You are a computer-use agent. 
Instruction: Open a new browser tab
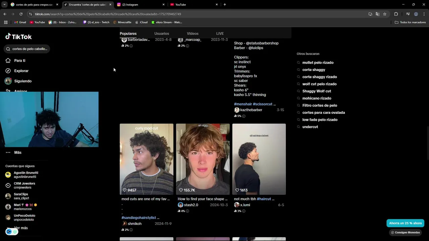[225, 5]
